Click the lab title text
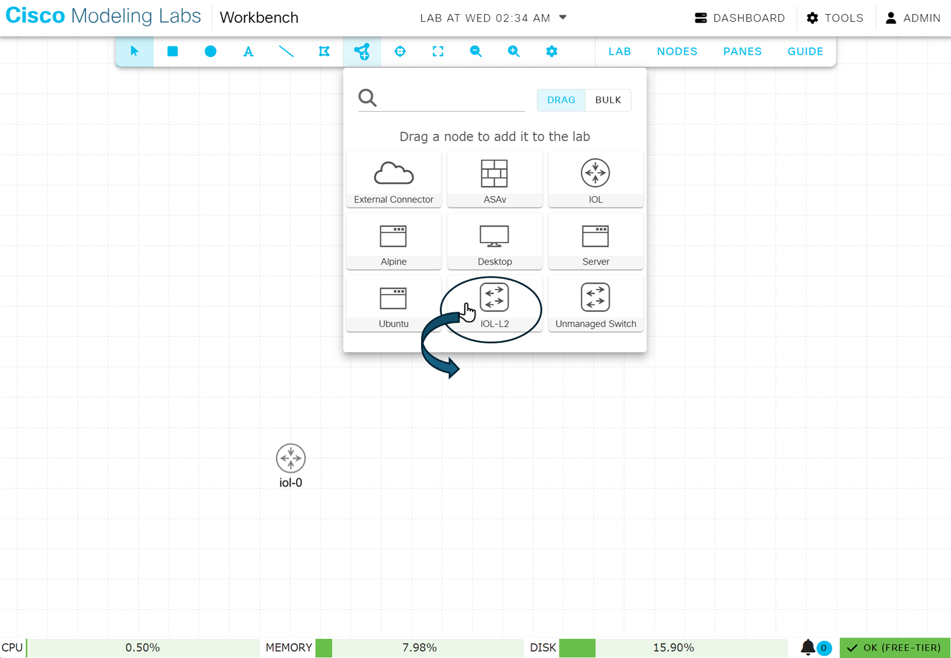 pos(485,18)
